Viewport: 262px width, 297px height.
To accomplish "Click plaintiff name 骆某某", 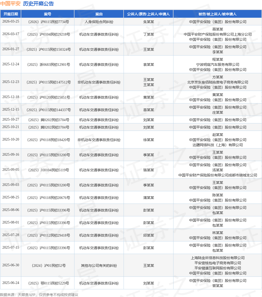I will [148, 170].
